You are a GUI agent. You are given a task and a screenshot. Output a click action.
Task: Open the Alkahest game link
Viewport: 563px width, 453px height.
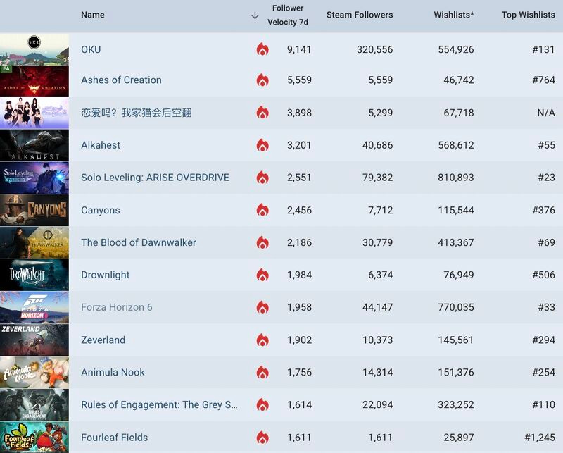point(101,145)
